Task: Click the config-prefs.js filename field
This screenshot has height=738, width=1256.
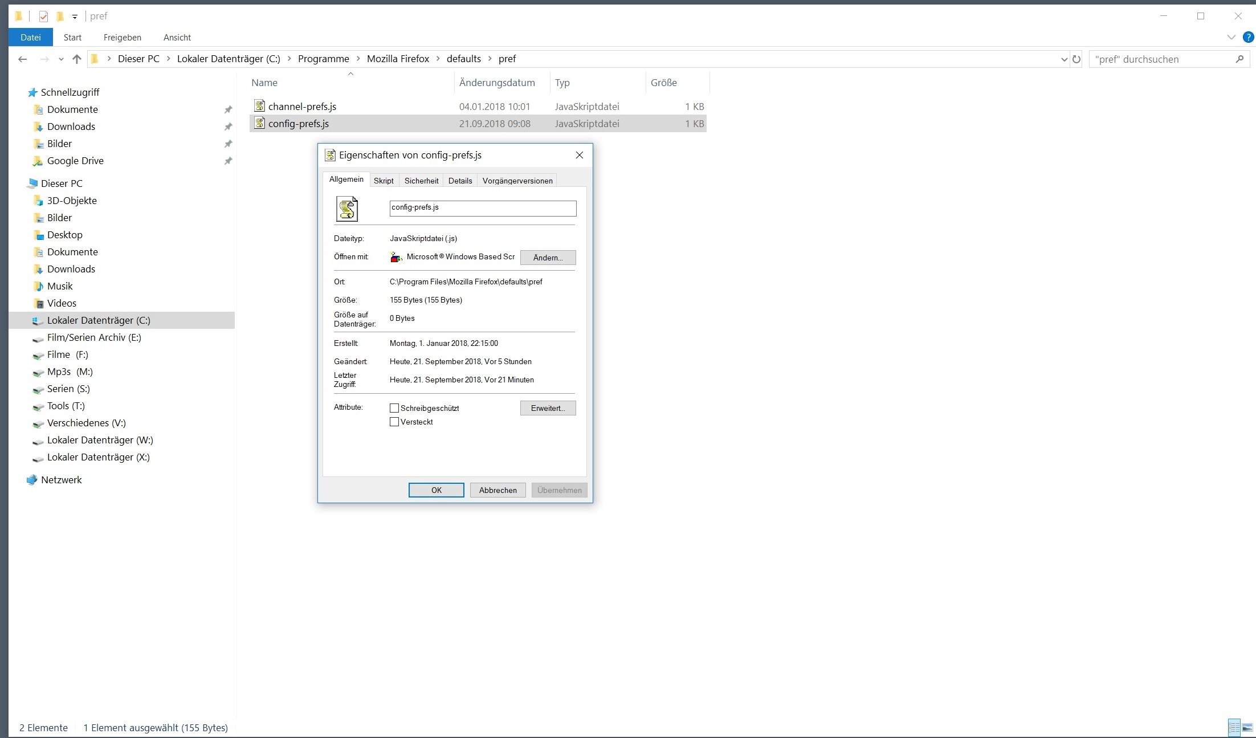Action: point(482,208)
